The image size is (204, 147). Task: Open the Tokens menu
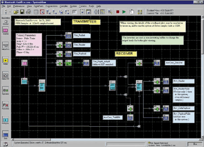tap(83, 6)
